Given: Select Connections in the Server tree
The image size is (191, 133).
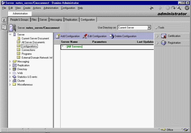Looking at the screenshot, I should click(x=28, y=50).
